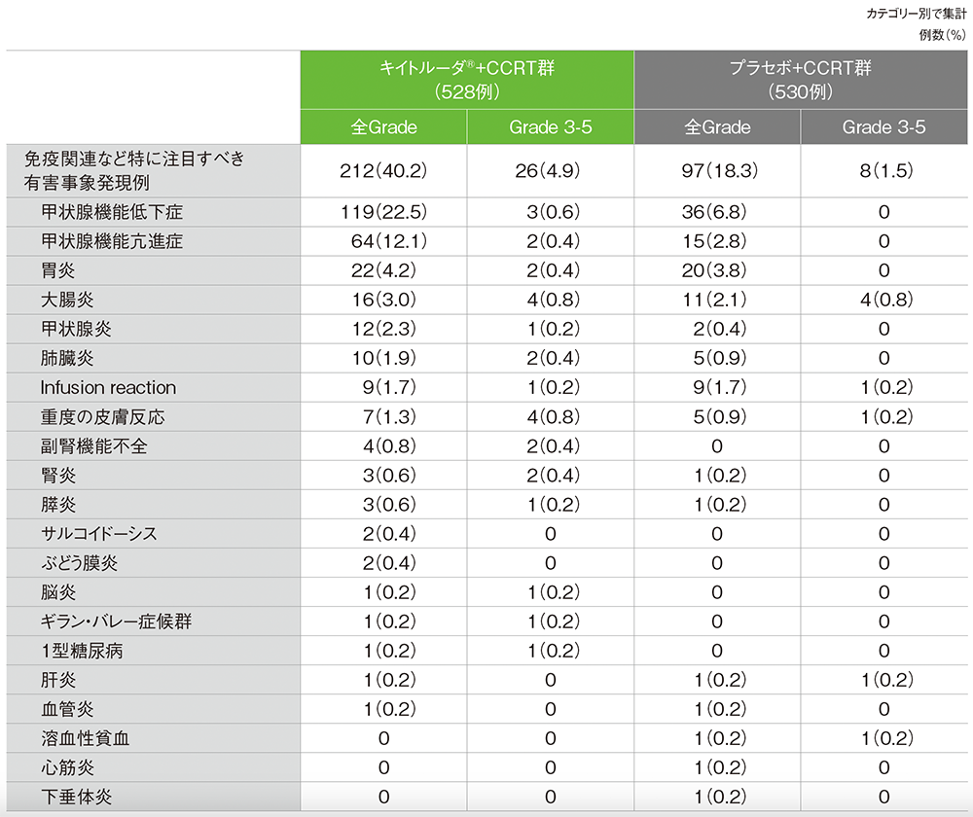Click the 10(1.9) cell
The width and height of the screenshot is (973, 817).
[384, 358]
